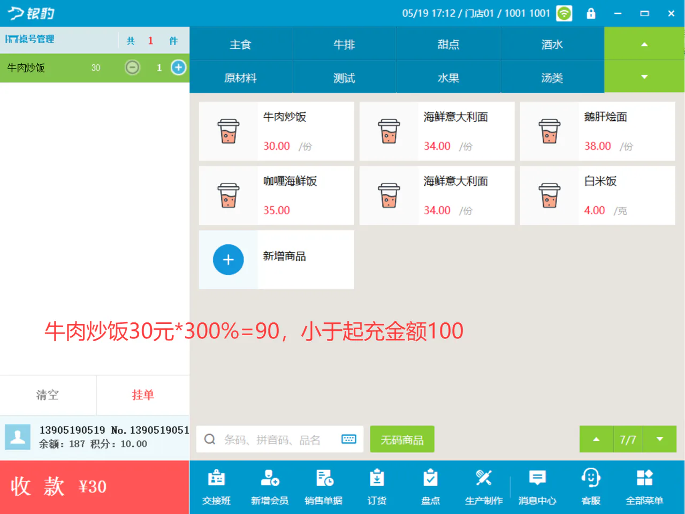Screen dimensions: 685x514
Task: Open the 订货 ordering icon
Action: coord(377,487)
